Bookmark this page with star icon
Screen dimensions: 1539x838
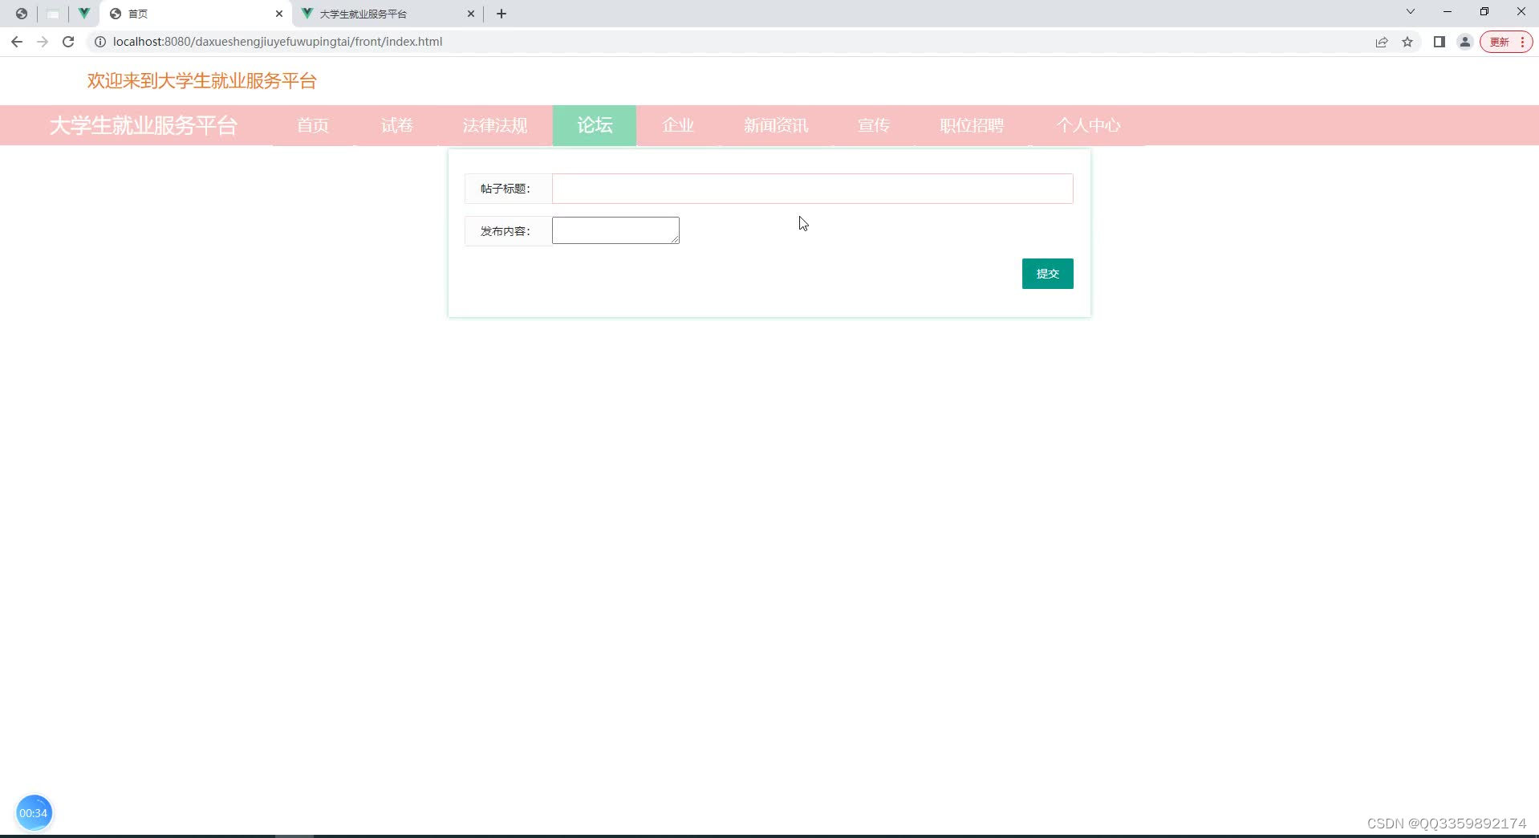click(x=1407, y=42)
